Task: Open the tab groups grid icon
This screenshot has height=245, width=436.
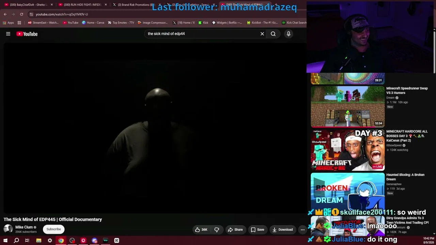Action: point(19,23)
